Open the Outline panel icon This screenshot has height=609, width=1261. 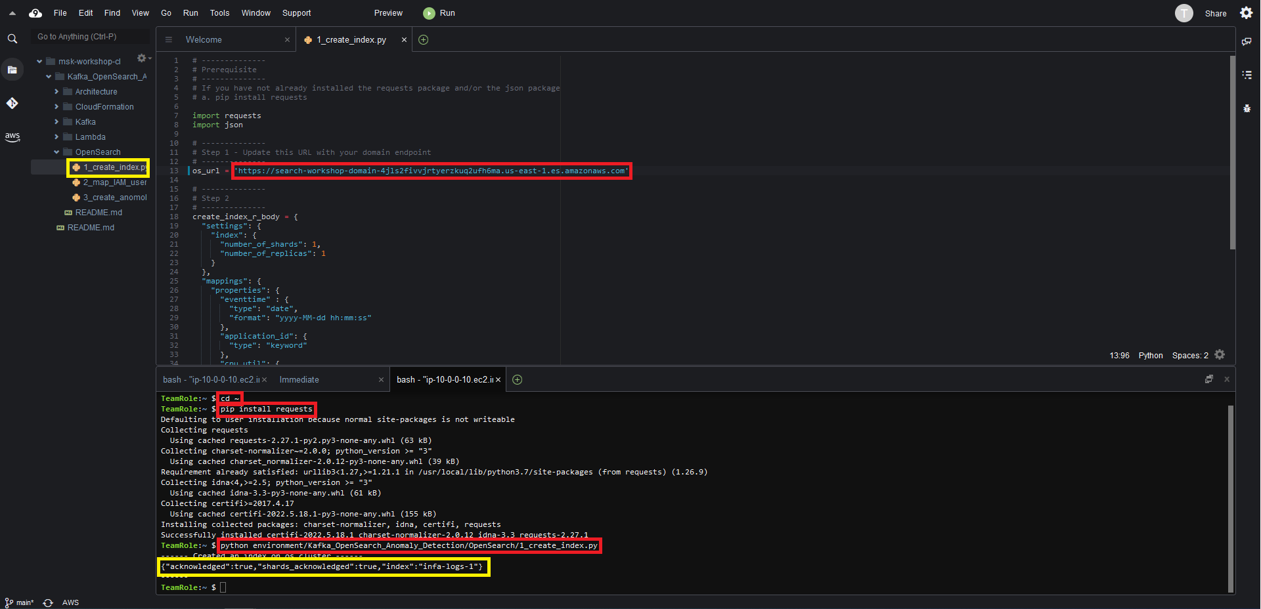1247,75
